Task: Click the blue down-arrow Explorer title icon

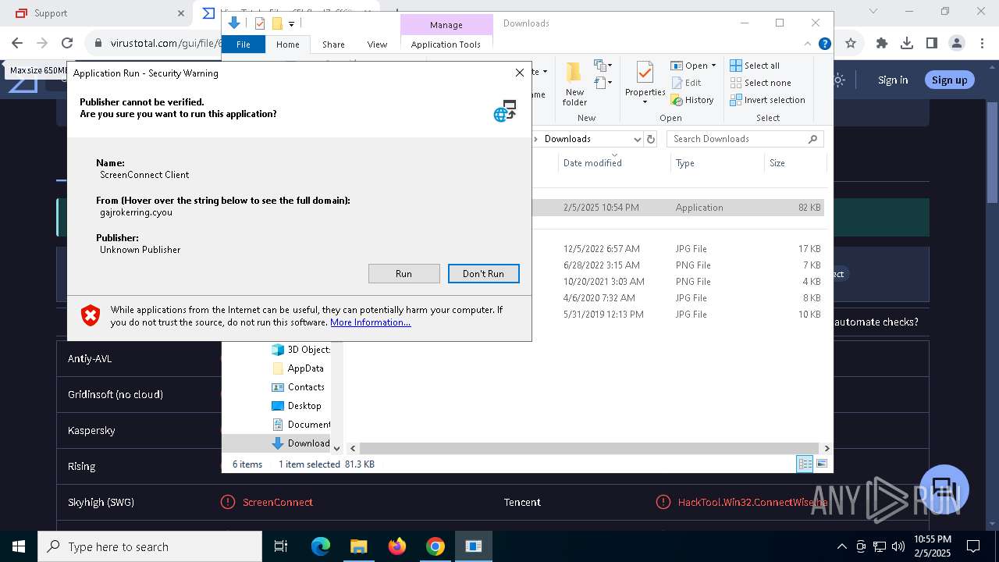Action: (x=234, y=23)
